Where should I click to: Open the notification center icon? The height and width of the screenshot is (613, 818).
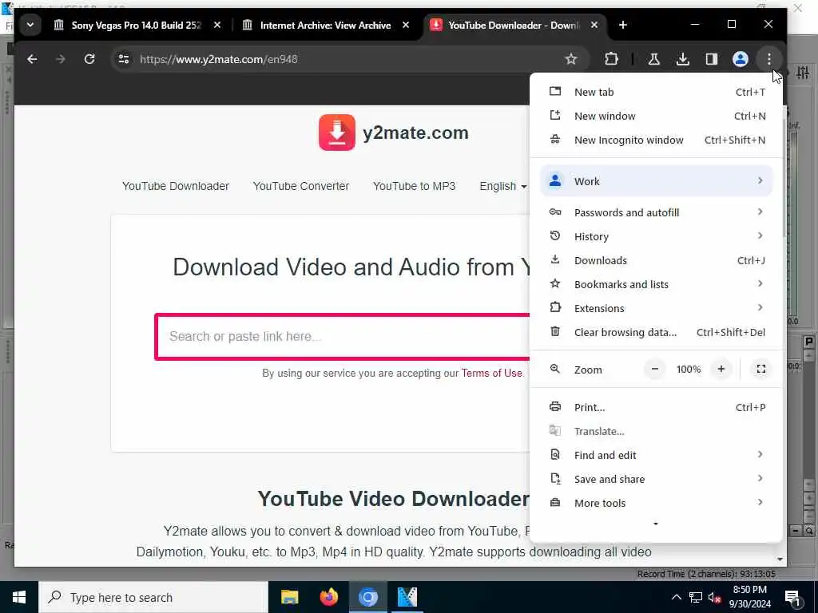[x=792, y=597]
